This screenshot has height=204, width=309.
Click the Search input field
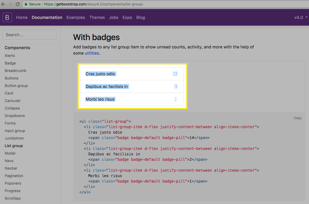click(x=29, y=34)
